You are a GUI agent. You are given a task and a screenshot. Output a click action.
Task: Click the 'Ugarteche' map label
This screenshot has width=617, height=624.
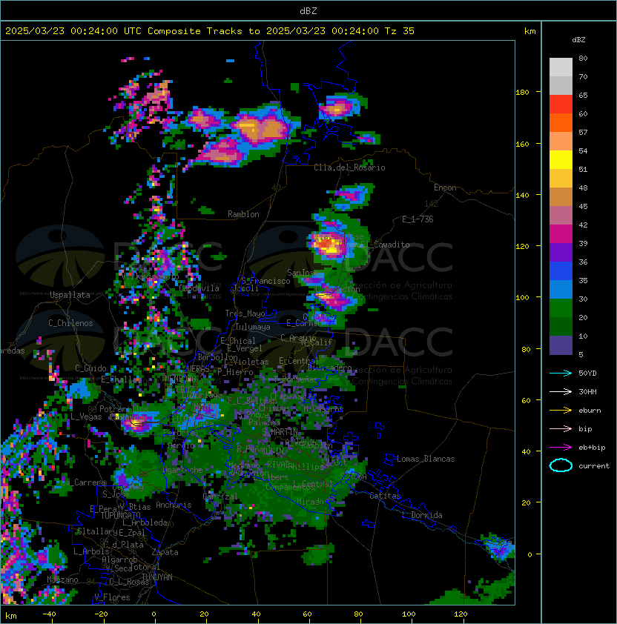coord(182,470)
